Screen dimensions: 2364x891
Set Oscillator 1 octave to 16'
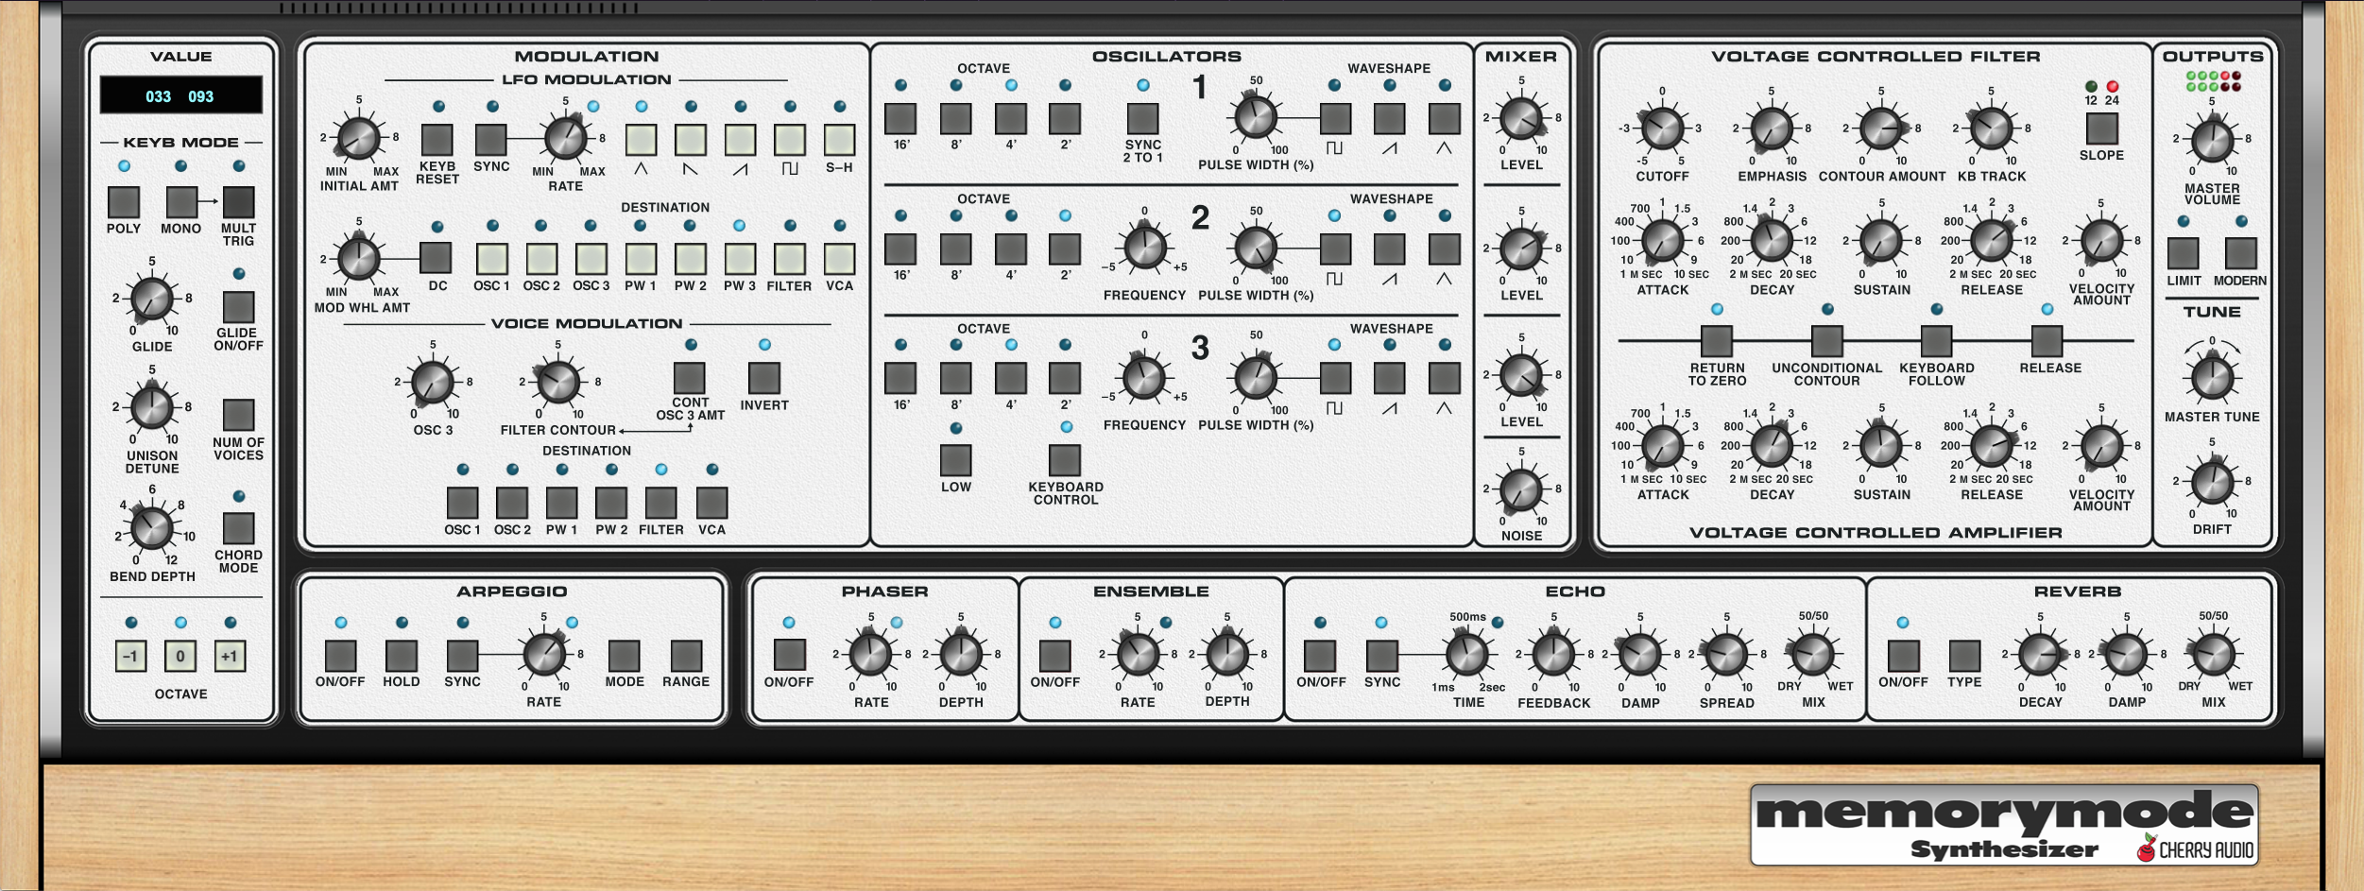pyautogui.click(x=900, y=119)
